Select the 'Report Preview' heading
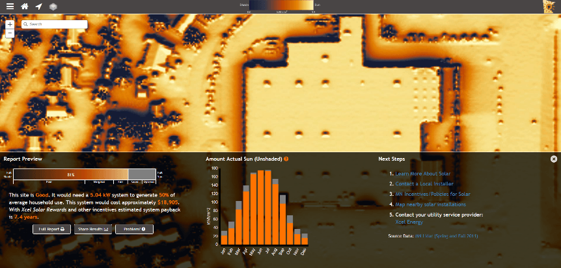The image size is (561, 268). tap(23, 159)
